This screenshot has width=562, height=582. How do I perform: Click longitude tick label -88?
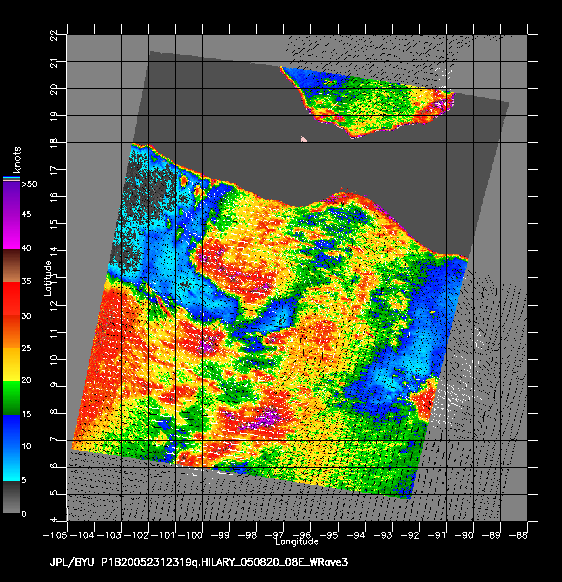pyautogui.click(x=518, y=535)
